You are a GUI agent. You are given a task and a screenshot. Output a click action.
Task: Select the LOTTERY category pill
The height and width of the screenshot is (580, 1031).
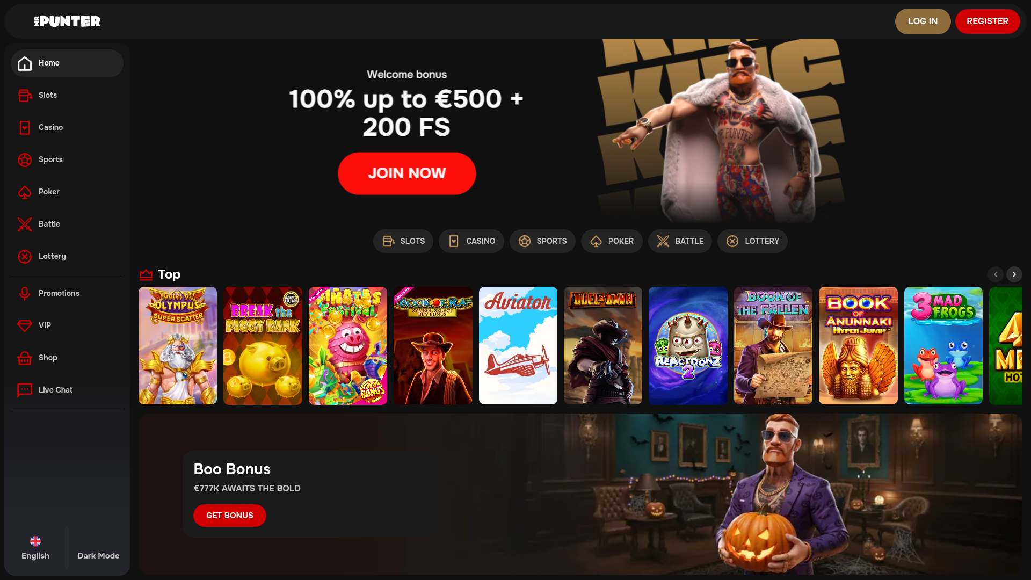click(x=752, y=241)
